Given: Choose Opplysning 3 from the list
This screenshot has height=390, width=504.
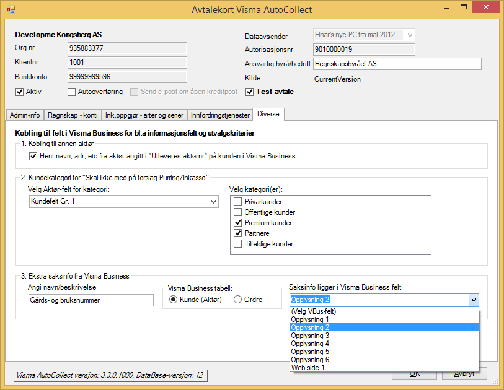Looking at the screenshot, I should (384, 336).
